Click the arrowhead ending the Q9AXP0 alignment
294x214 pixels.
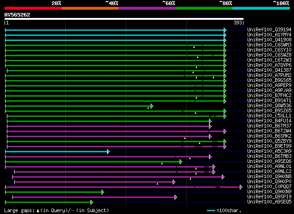(174, 182)
